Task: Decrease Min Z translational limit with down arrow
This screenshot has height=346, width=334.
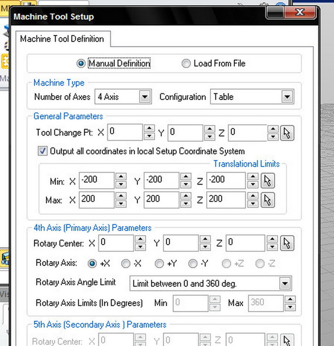Action: point(252,184)
